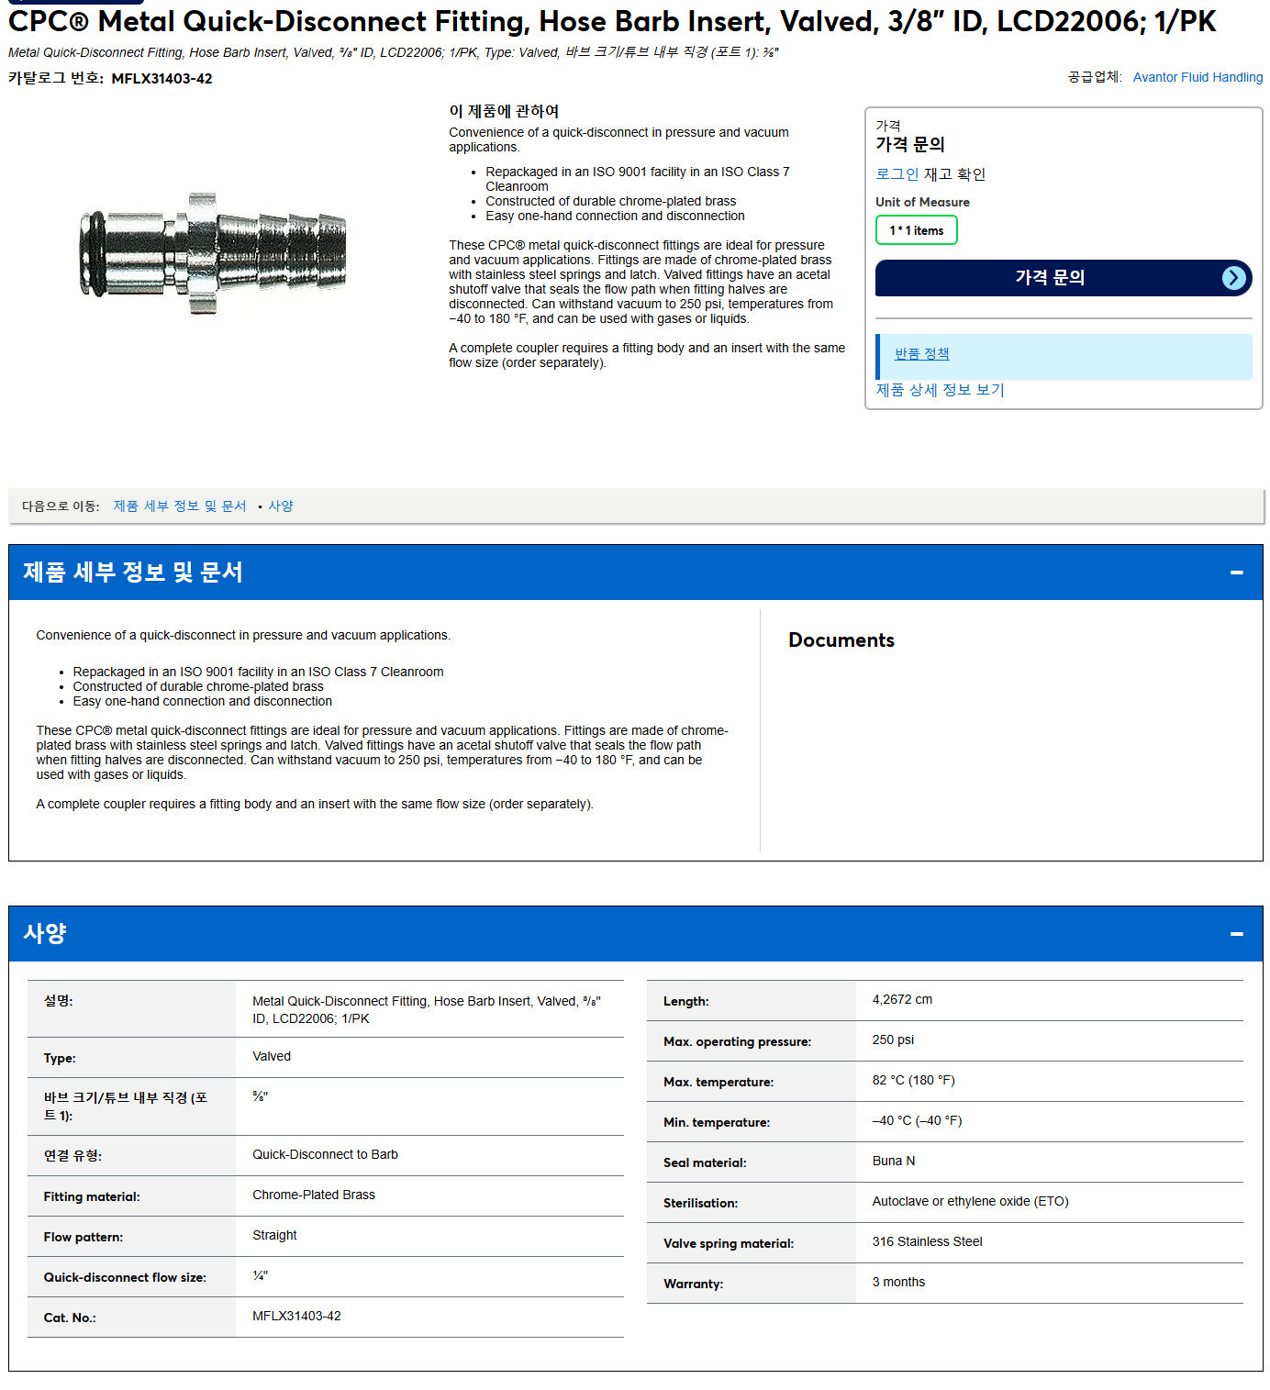Click the 연결 유형: label
Viewport: 1270px width, 1390px height.
pyautogui.click(x=72, y=1156)
